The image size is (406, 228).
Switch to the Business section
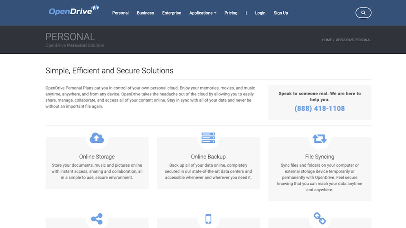145,13
